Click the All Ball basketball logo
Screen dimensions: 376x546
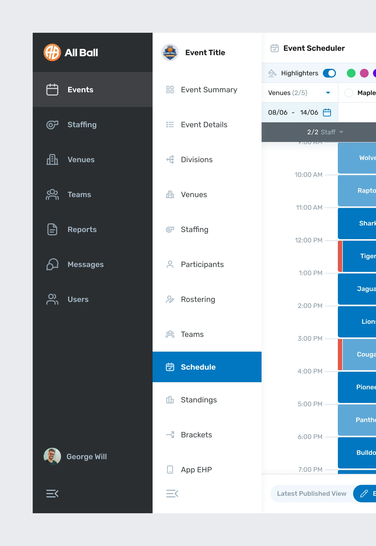pyautogui.click(x=52, y=52)
